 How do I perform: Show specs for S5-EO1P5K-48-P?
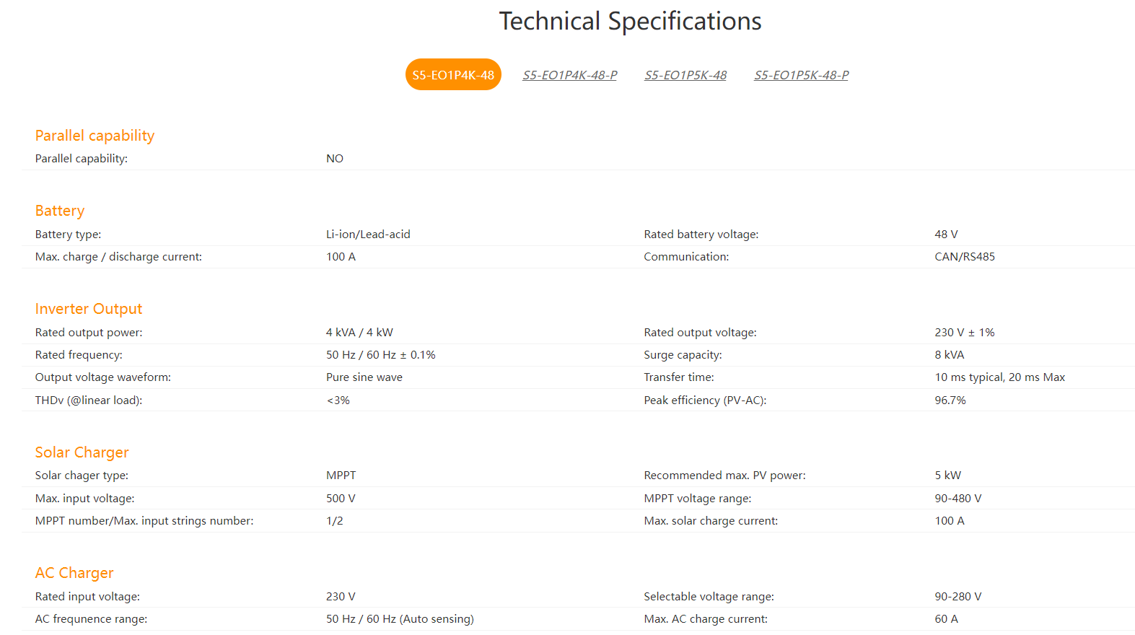tap(802, 75)
